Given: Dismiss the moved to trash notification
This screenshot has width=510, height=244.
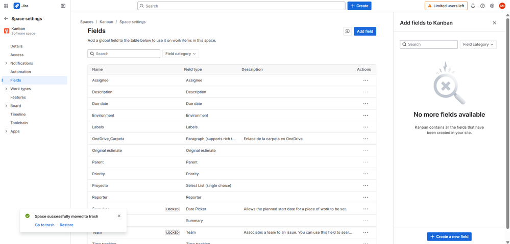Looking at the screenshot, I should click(x=119, y=216).
